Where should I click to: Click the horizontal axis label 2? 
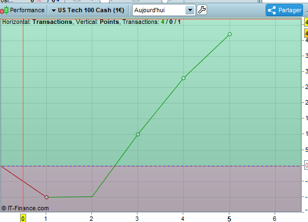pos(91,219)
